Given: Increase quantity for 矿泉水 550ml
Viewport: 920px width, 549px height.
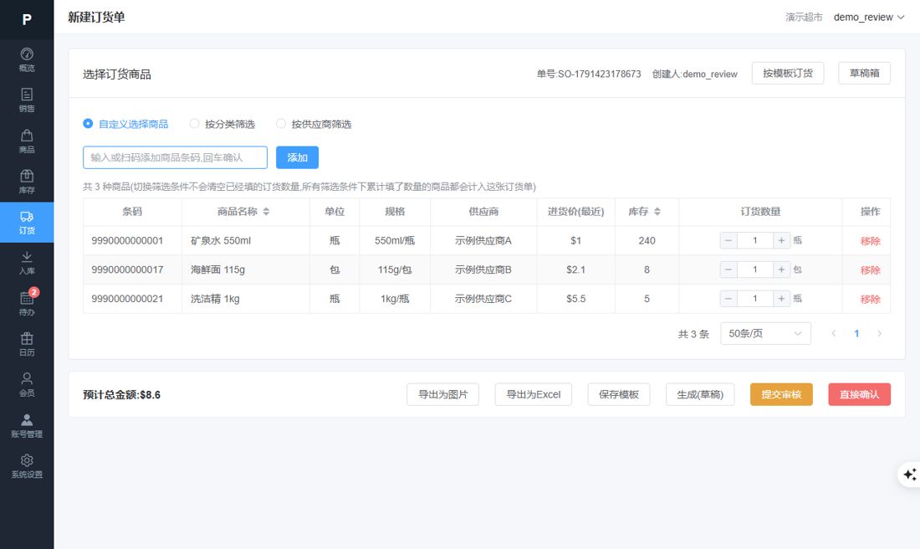Looking at the screenshot, I should [x=781, y=240].
